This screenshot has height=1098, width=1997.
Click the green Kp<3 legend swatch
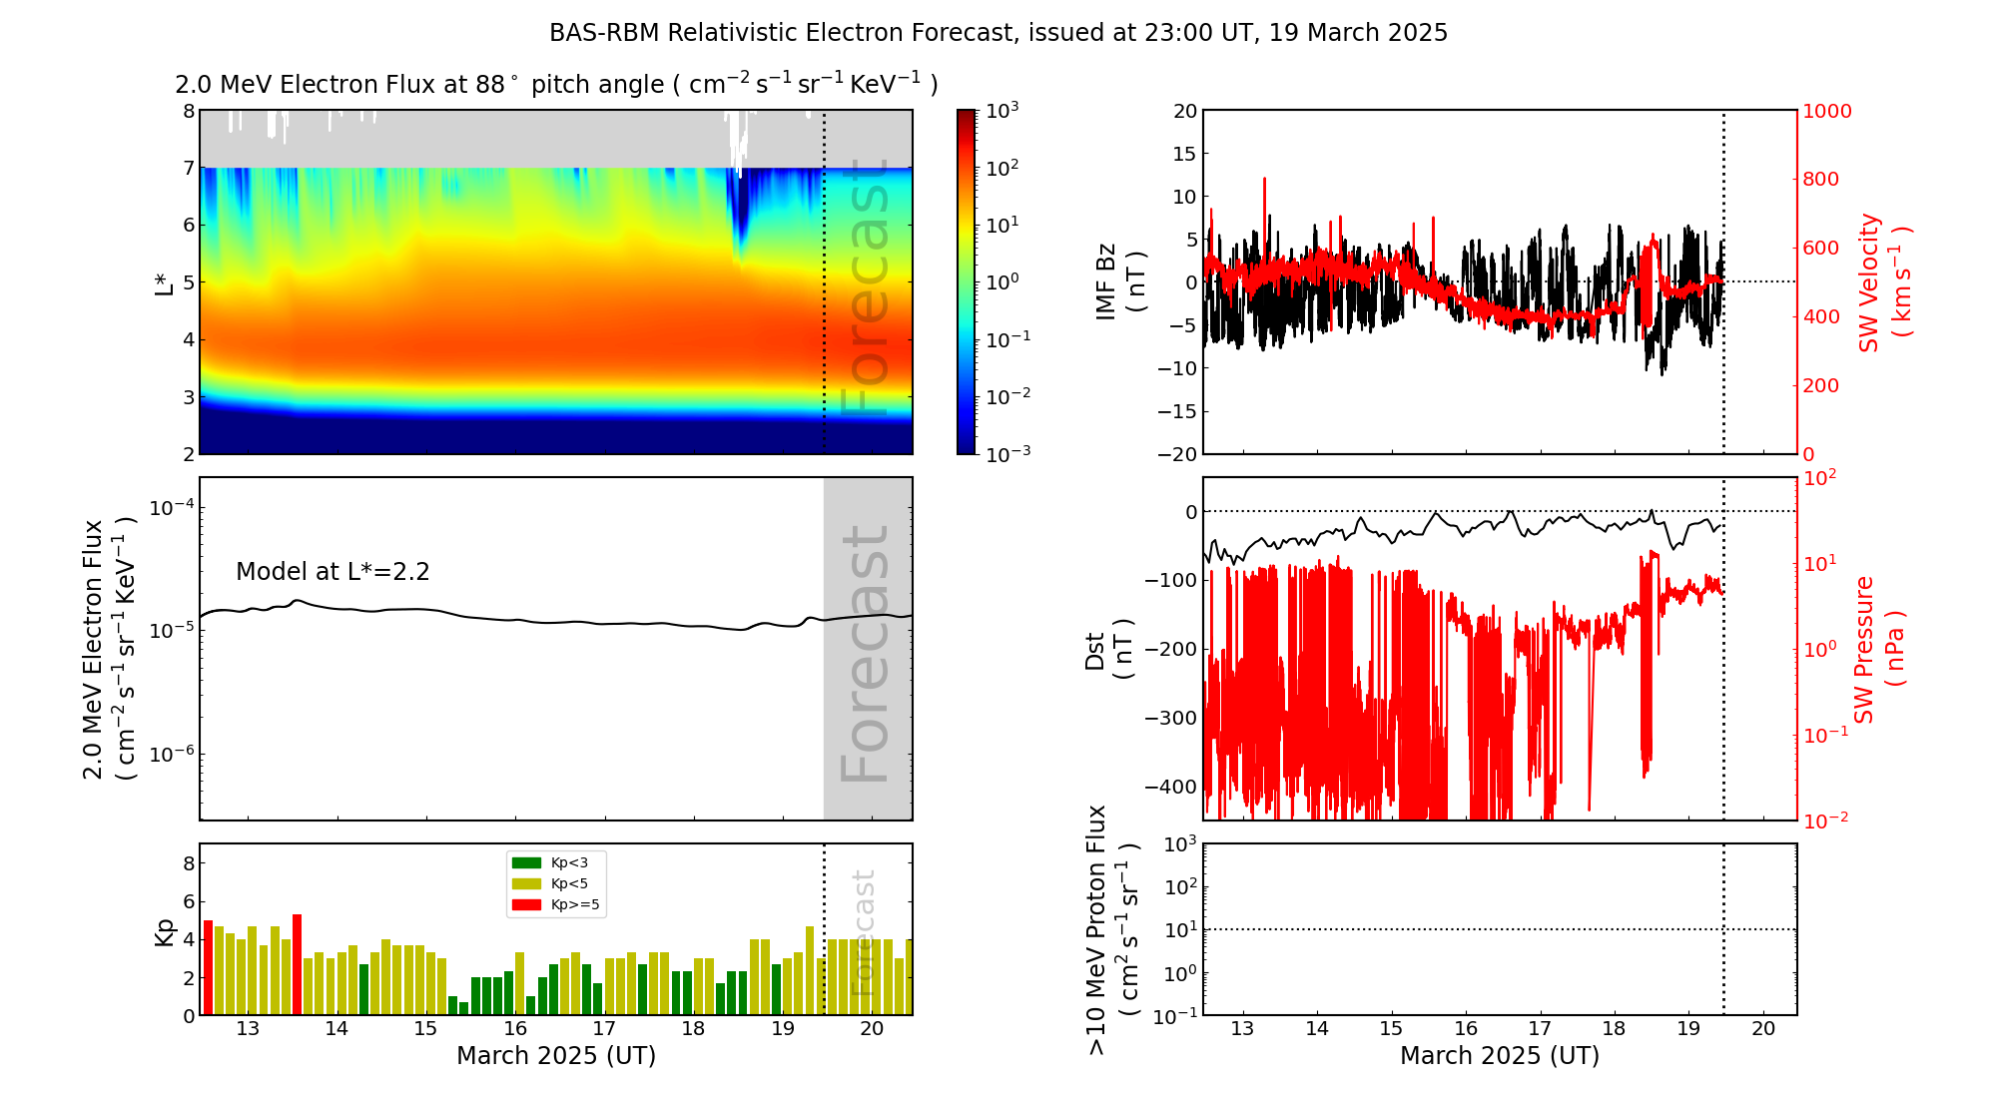pos(526,862)
